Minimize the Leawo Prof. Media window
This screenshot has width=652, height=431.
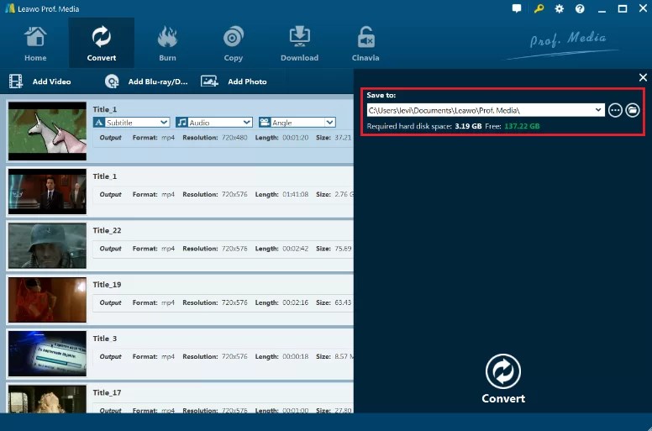(602, 9)
